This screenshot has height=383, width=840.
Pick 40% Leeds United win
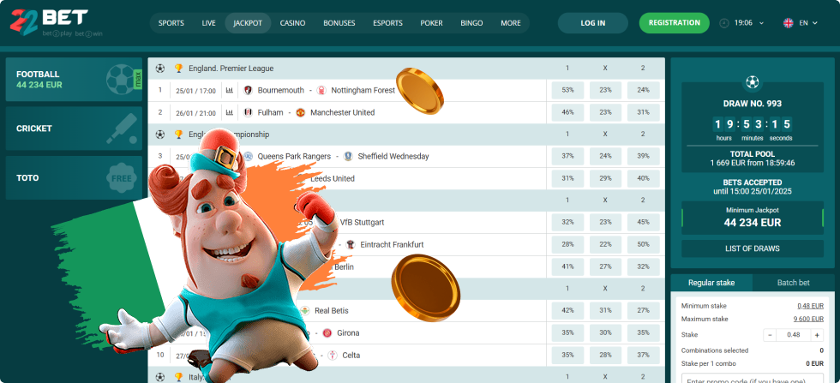(x=643, y=178)
